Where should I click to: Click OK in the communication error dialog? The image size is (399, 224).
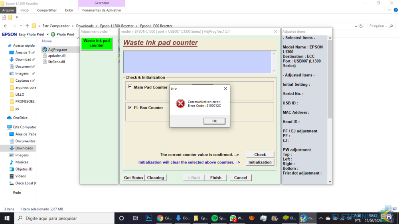tap(214, 121)
